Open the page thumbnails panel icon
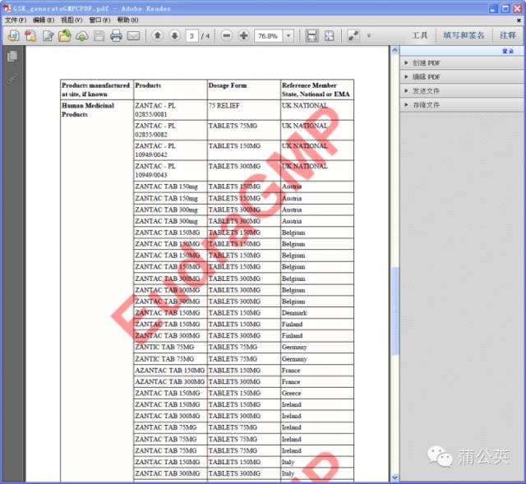 click(x=12, y=57)
